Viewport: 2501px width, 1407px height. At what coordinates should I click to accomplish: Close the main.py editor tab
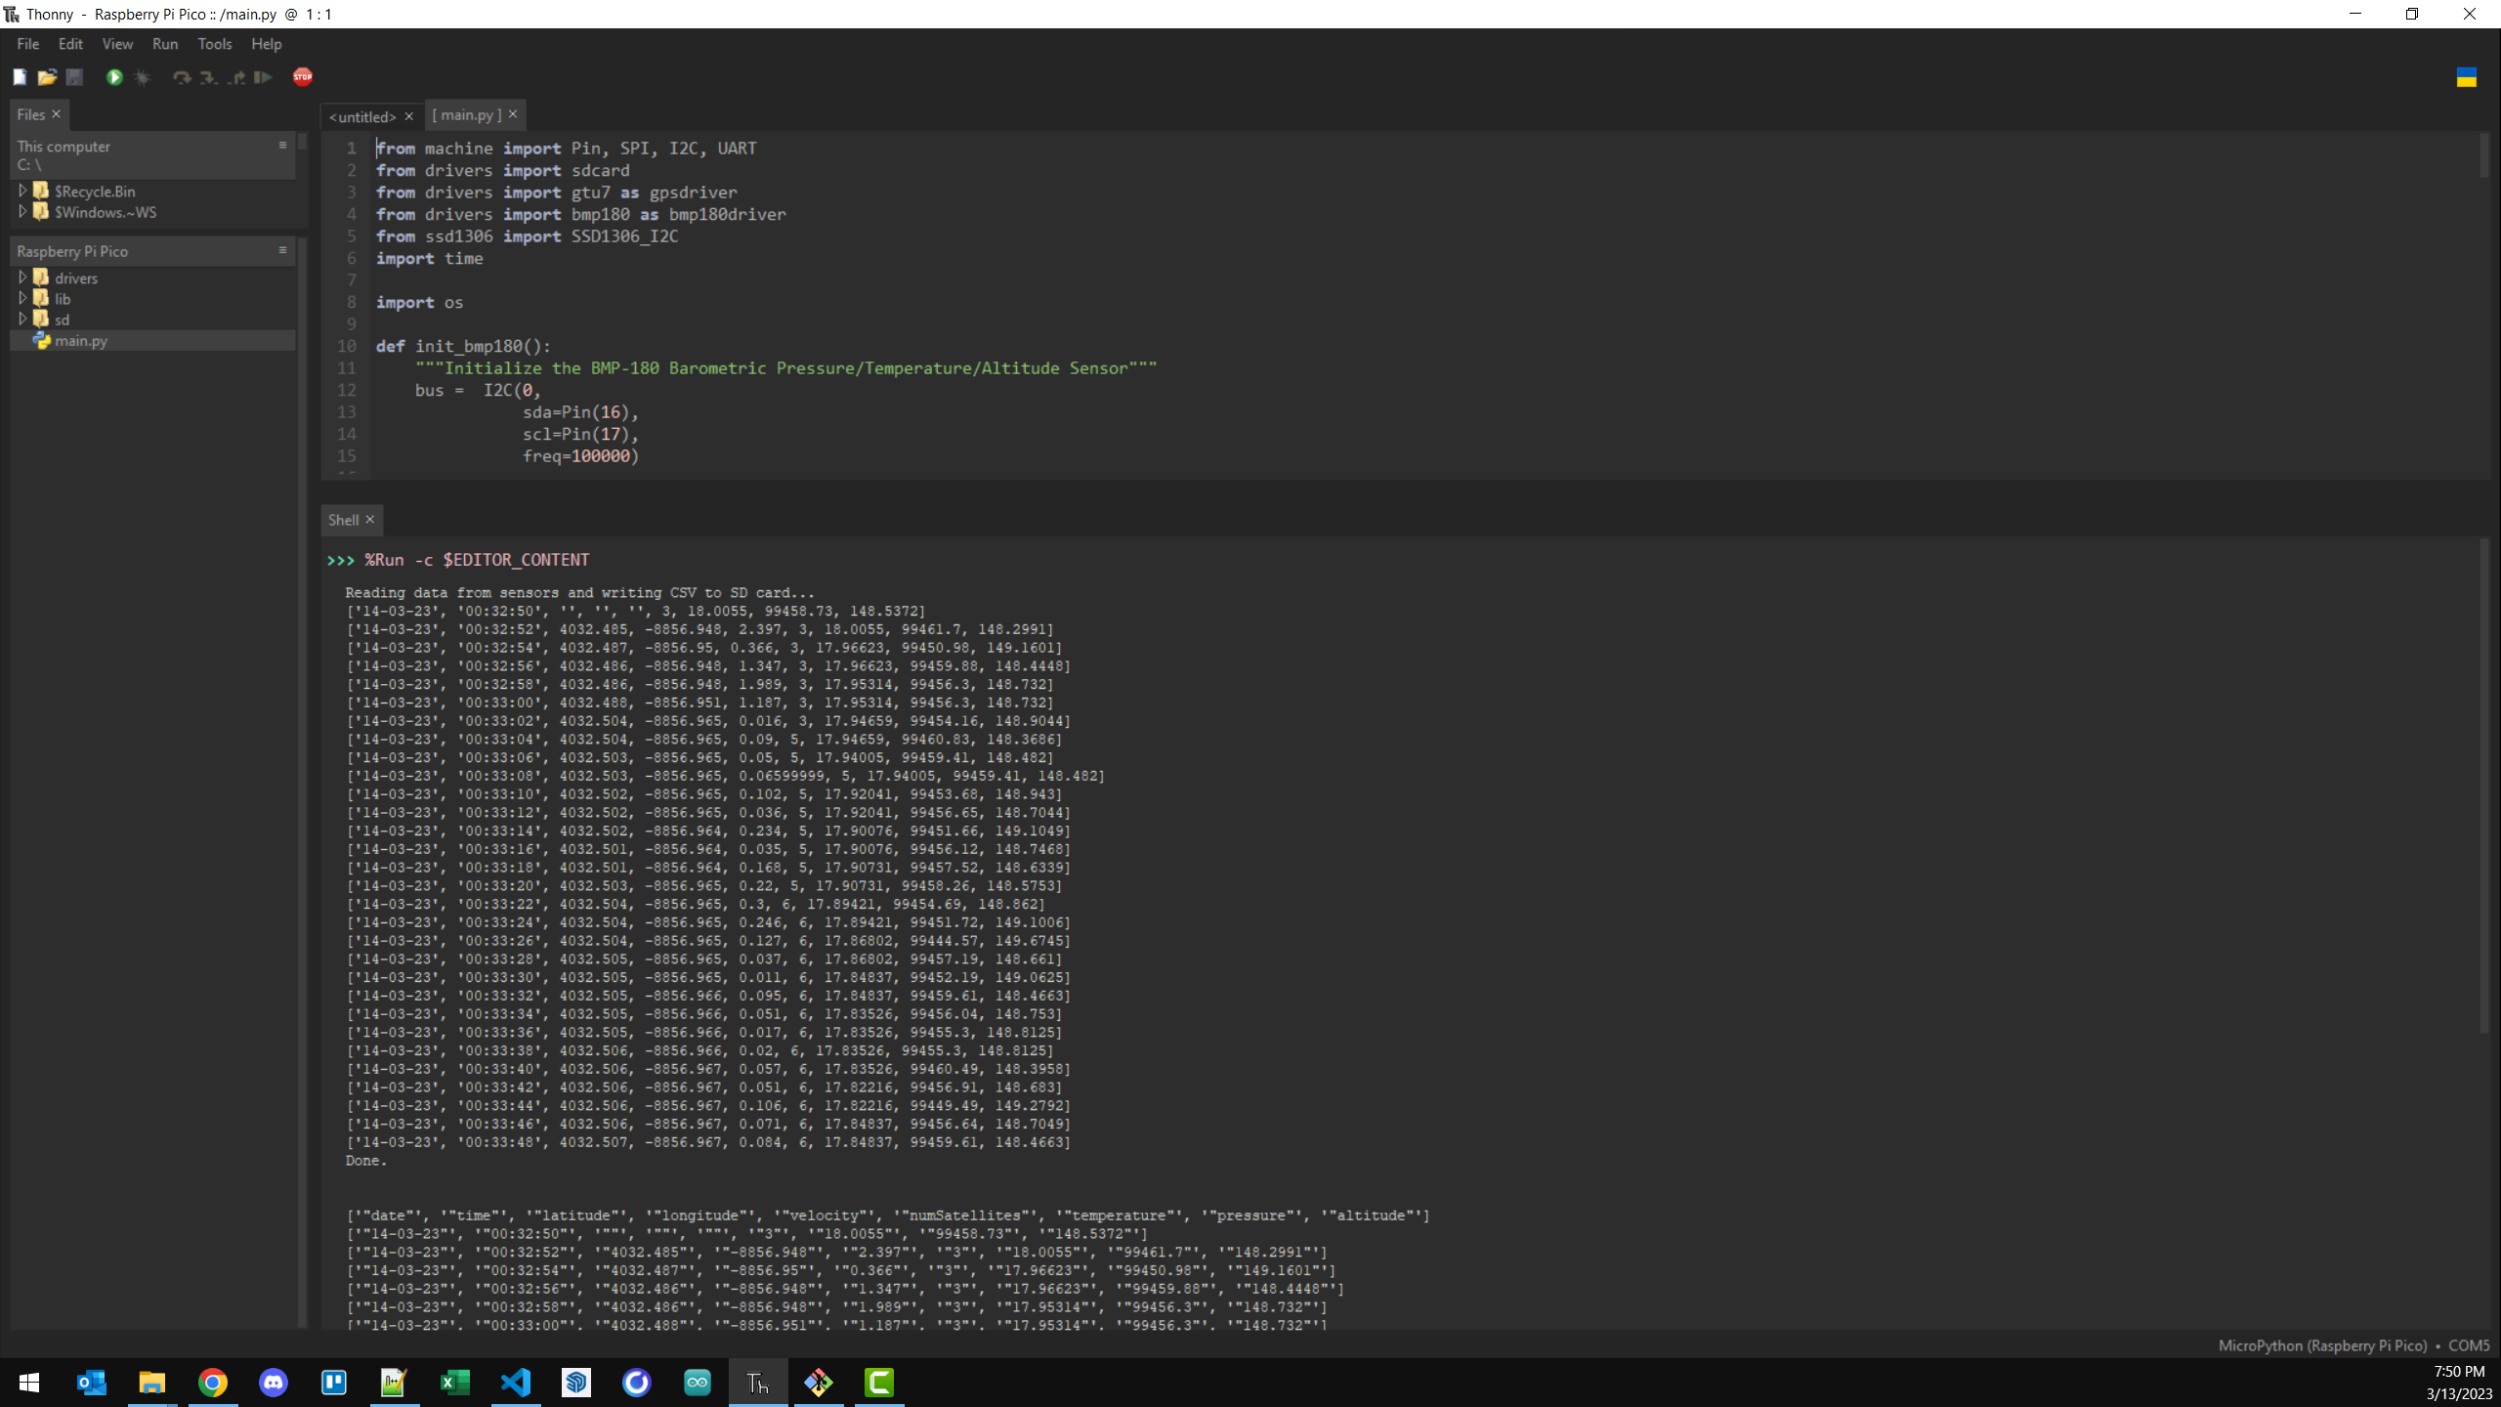pos(513,114)
